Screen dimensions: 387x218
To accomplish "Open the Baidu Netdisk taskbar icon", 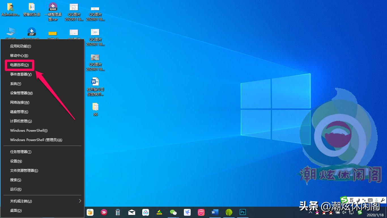I will click(x=145, y=212).
